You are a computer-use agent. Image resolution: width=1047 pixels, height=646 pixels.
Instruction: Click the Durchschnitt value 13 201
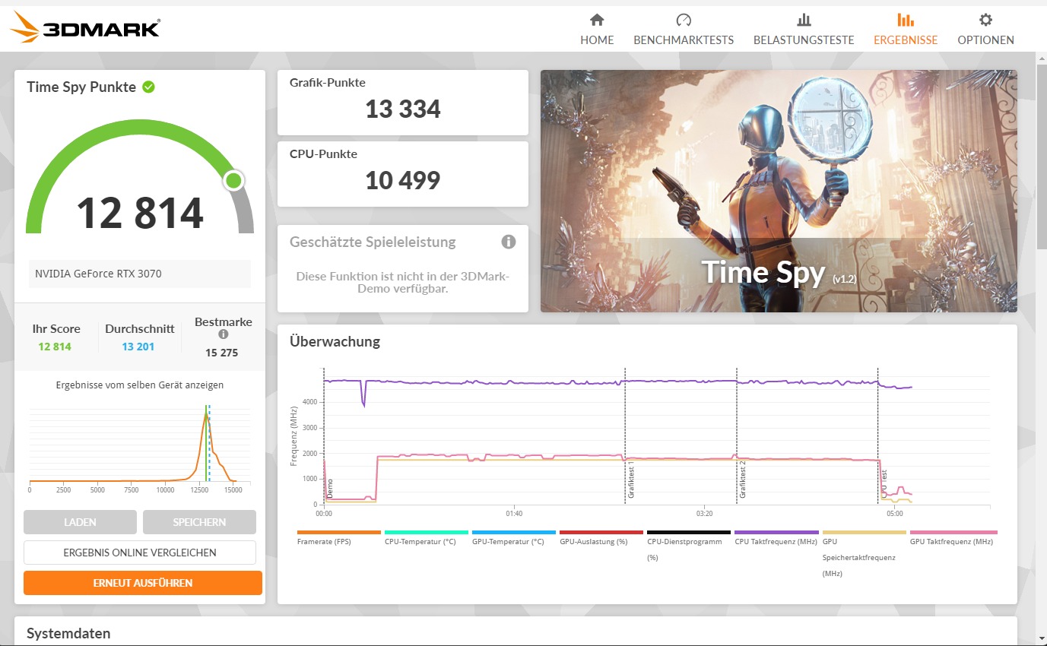point(138,347)
